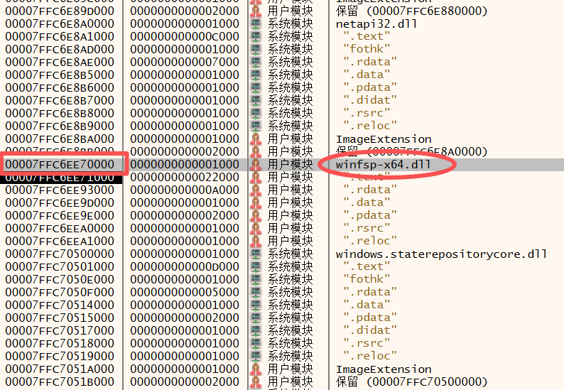Screen dimensions: 564x390
Task: Click ".reloc" section at 00007FFC6EEA1000
Action: coord(370,241)
